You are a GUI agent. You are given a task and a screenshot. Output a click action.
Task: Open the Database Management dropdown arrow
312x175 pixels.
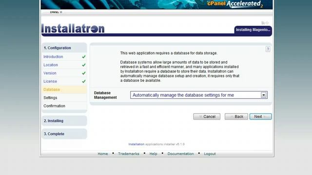coord(263,95)
